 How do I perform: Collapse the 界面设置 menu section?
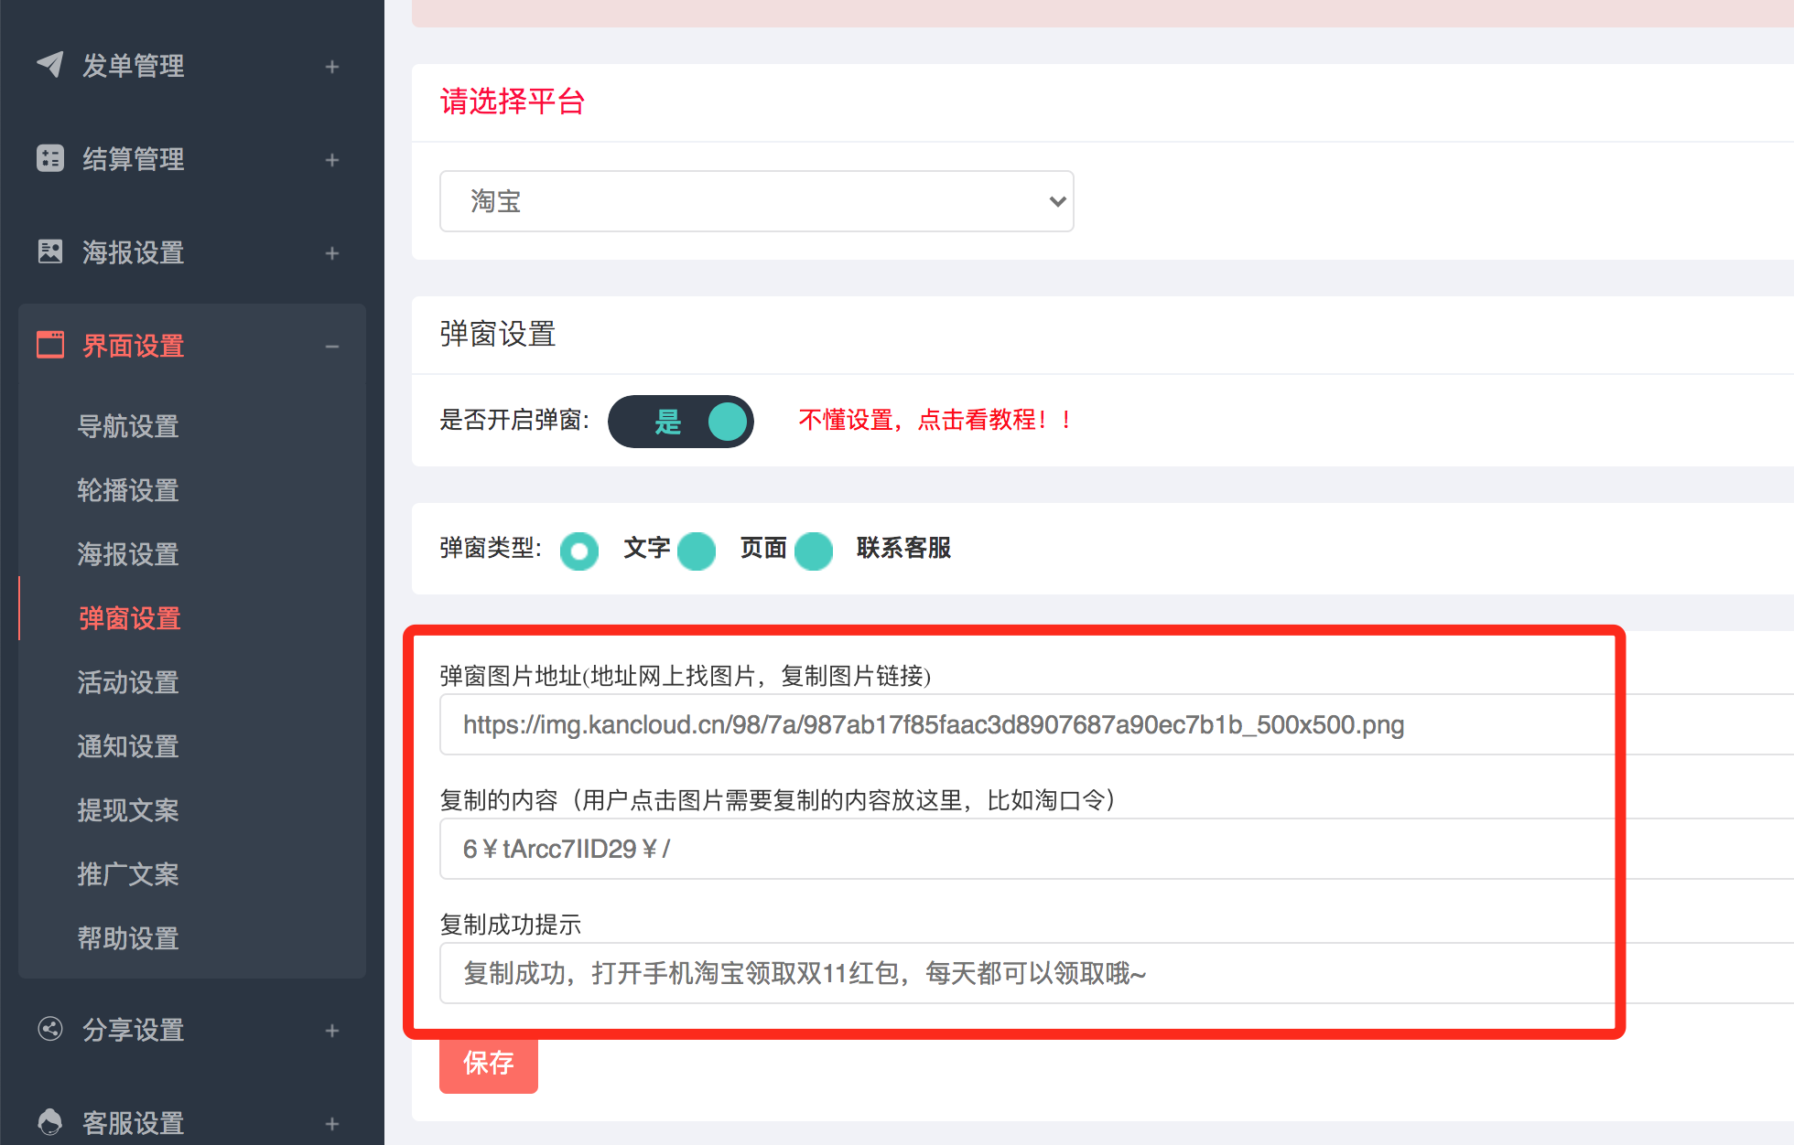(x=331, y=345)
